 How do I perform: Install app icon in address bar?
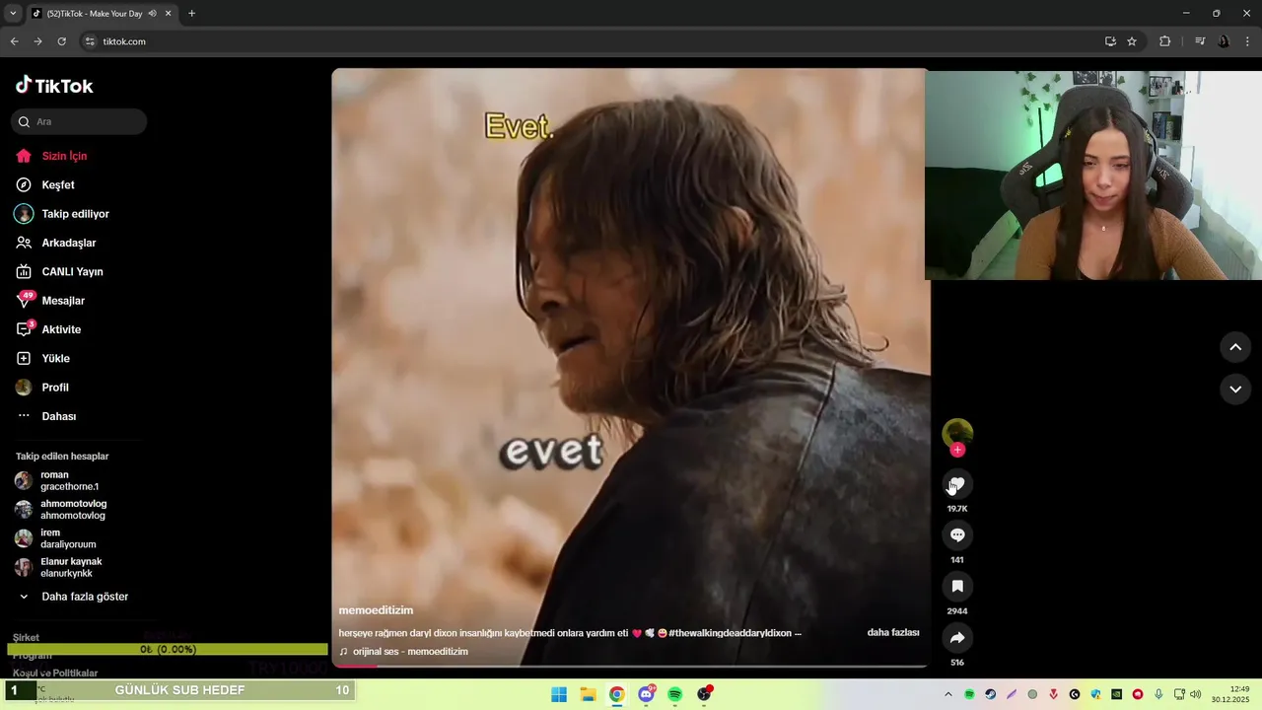(1110, 41)
